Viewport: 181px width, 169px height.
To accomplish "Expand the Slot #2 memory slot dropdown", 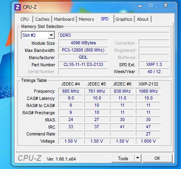I will coord(51,35).
